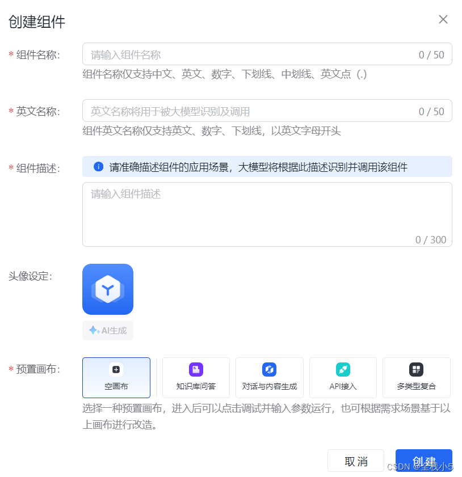Choose the purple 知识库问答 icon
Screen dimensions: 462x477
tap(196, 370)
